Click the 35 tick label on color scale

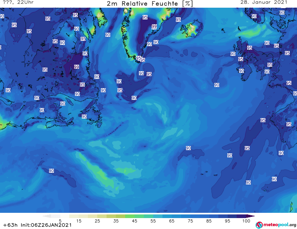[116, 221]
